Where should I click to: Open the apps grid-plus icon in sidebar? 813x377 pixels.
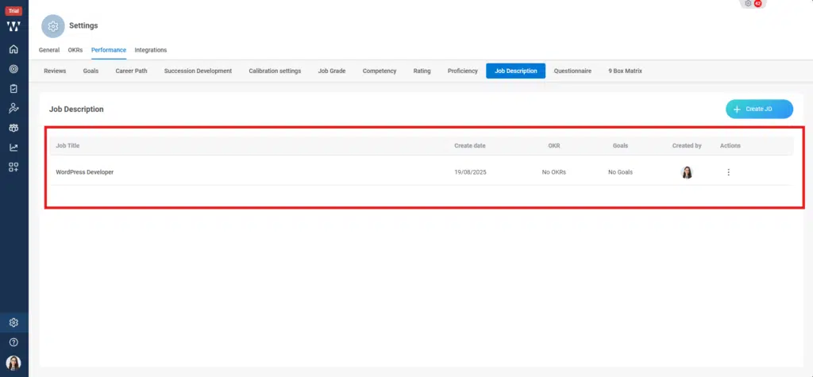(x=14, y=167)
